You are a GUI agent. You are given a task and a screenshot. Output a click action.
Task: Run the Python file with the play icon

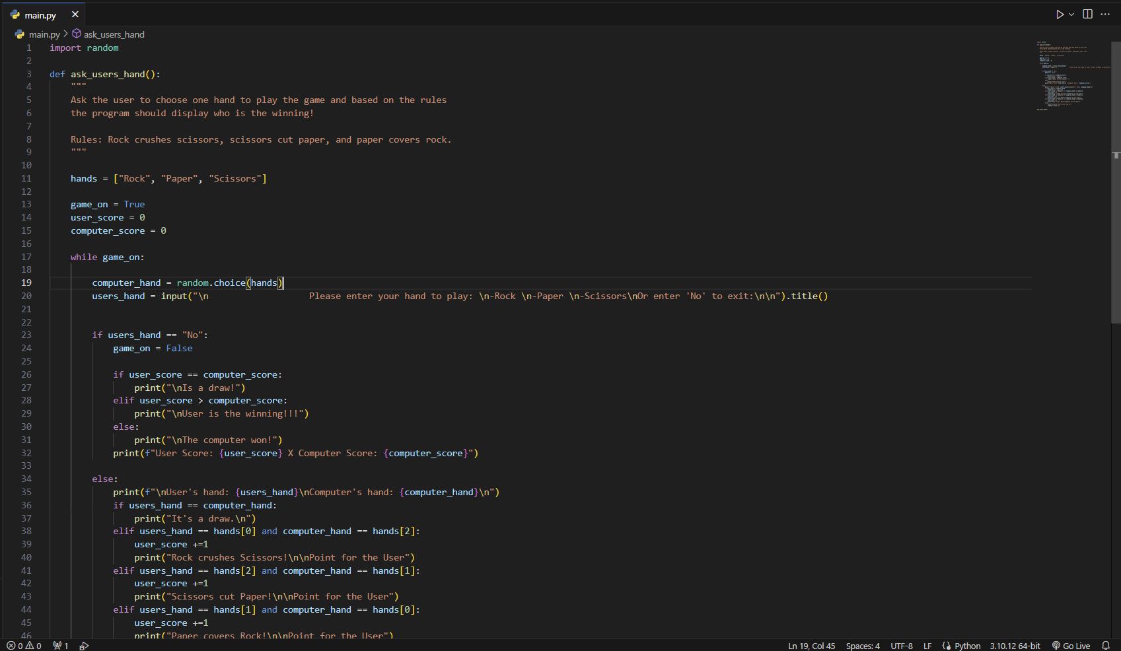(x=1060, y=15)
